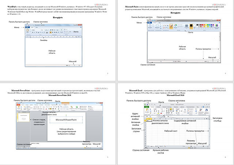Select Color 2 white box in Paint
This screenshot has width=234, height=165.
[x=195, y=26]
